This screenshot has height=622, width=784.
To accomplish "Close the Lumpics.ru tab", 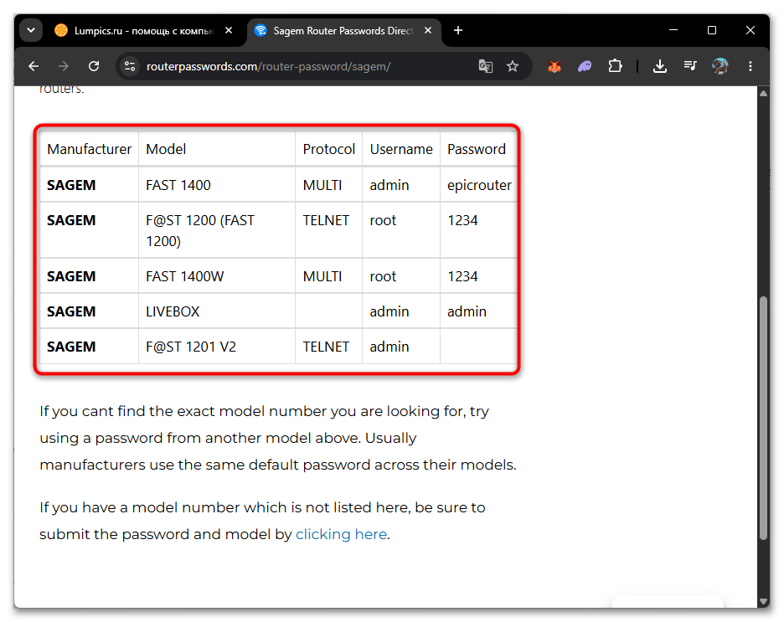I will [229, 30].
